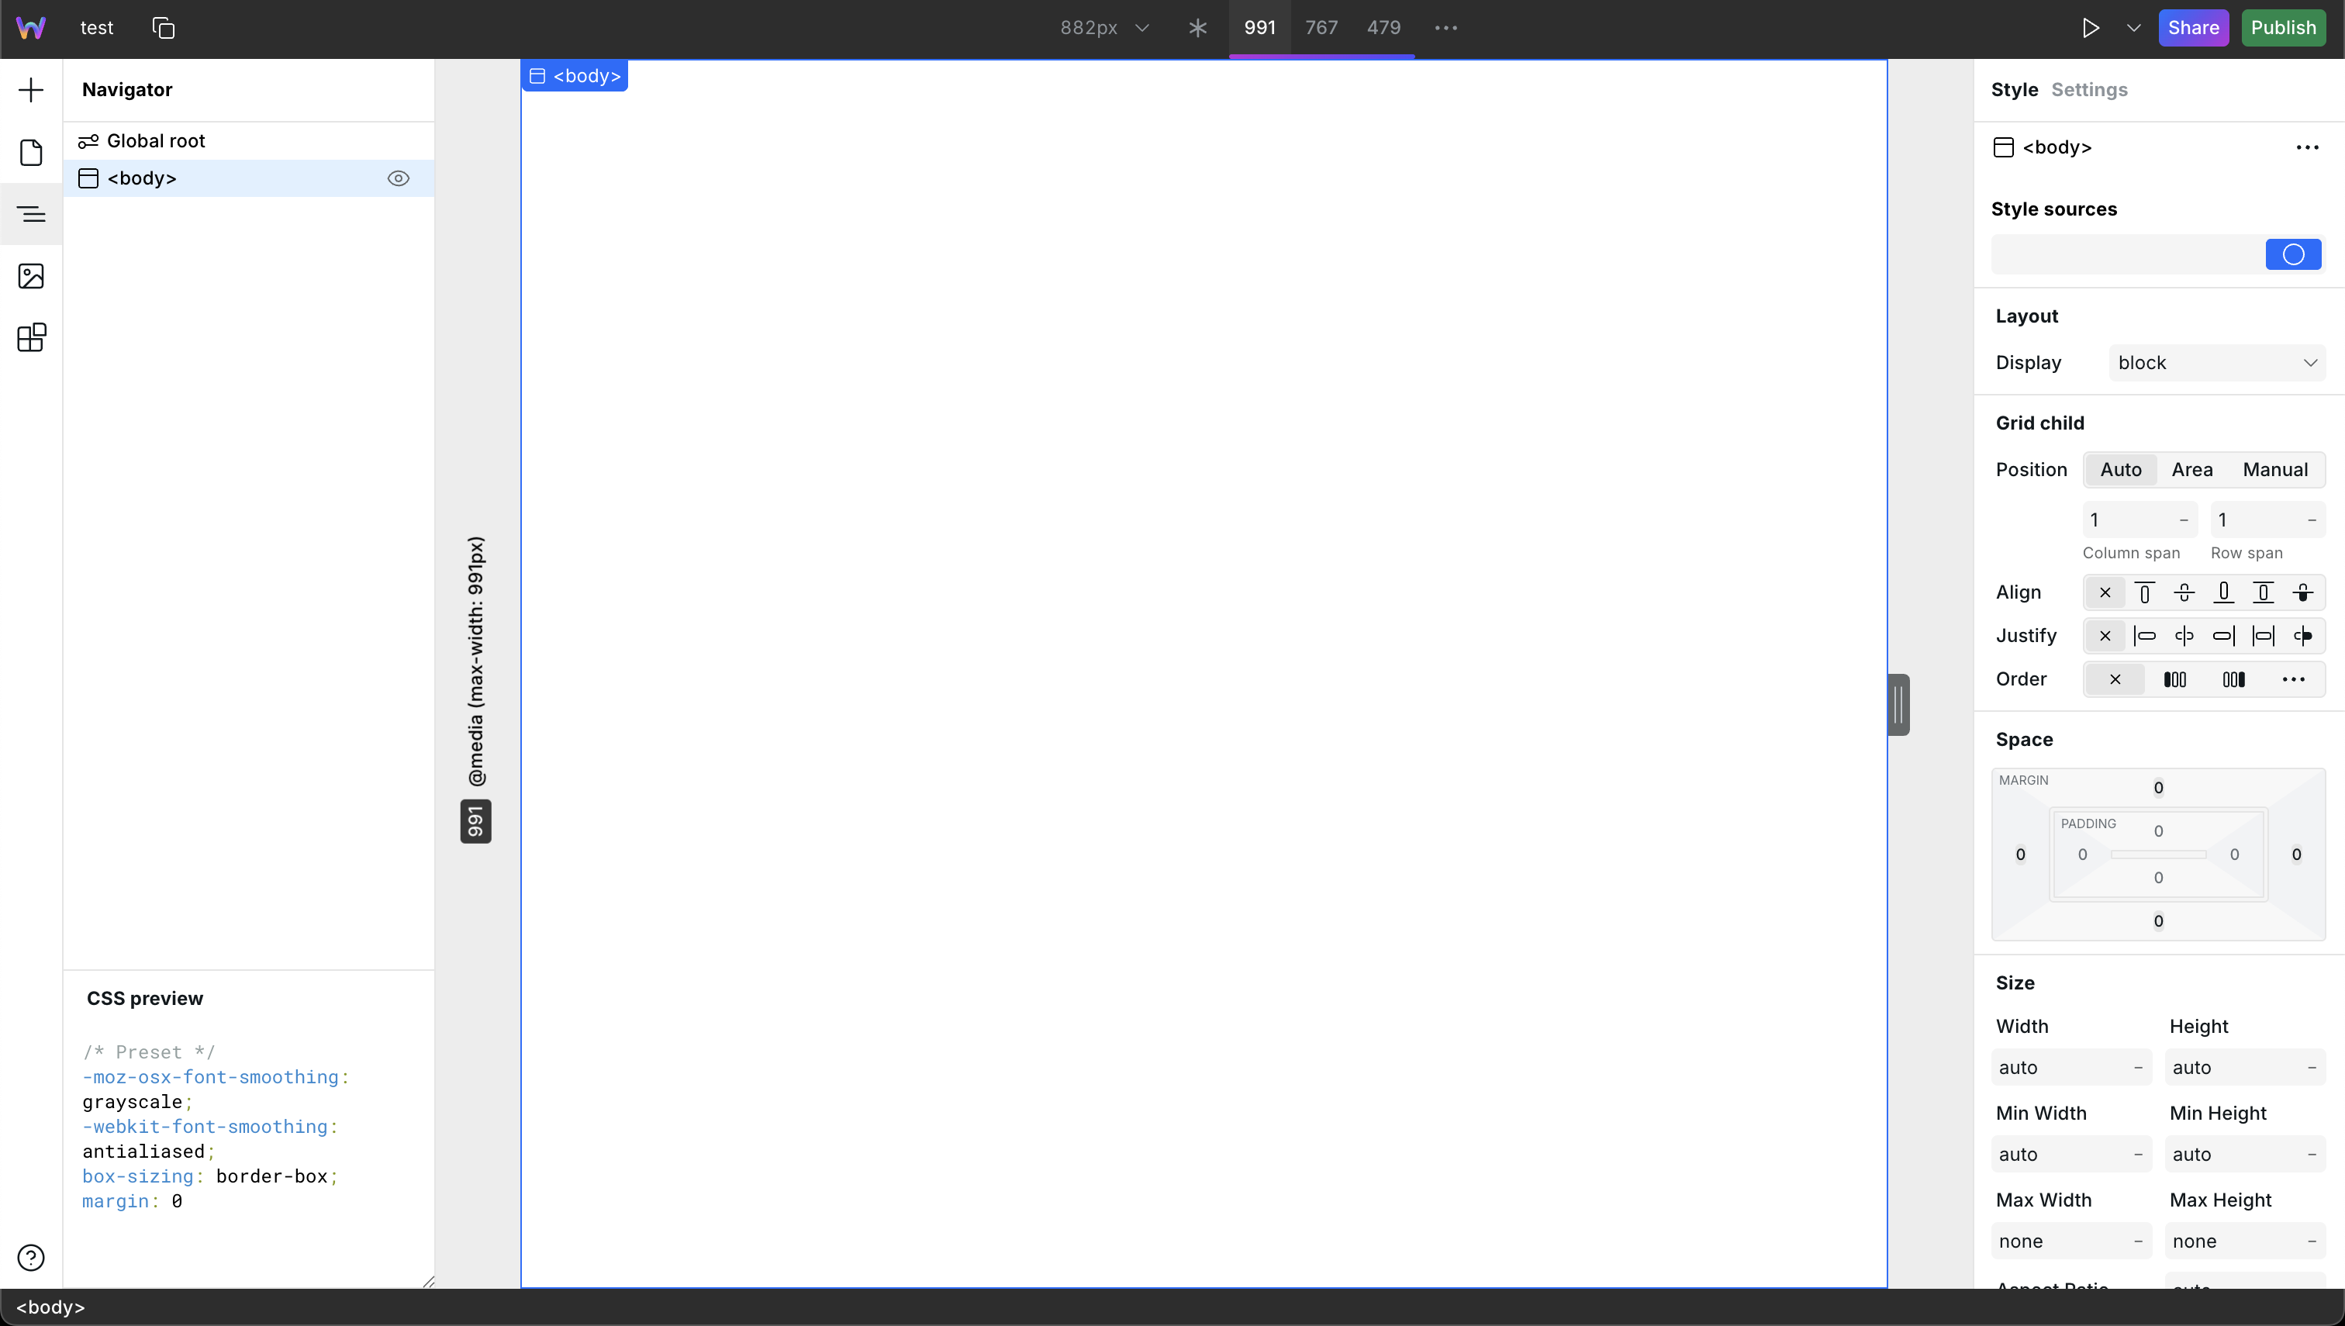Open the Marketplace blocks panel
The image size is (2345, 1326).
[31, 338]
